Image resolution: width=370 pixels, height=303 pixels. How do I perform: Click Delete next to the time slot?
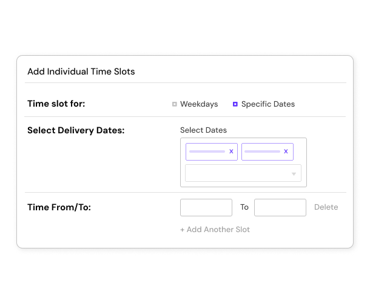point(326,207)
